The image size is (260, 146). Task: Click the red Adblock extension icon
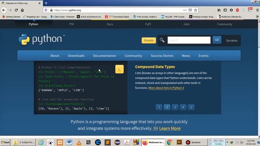(237, 10)
